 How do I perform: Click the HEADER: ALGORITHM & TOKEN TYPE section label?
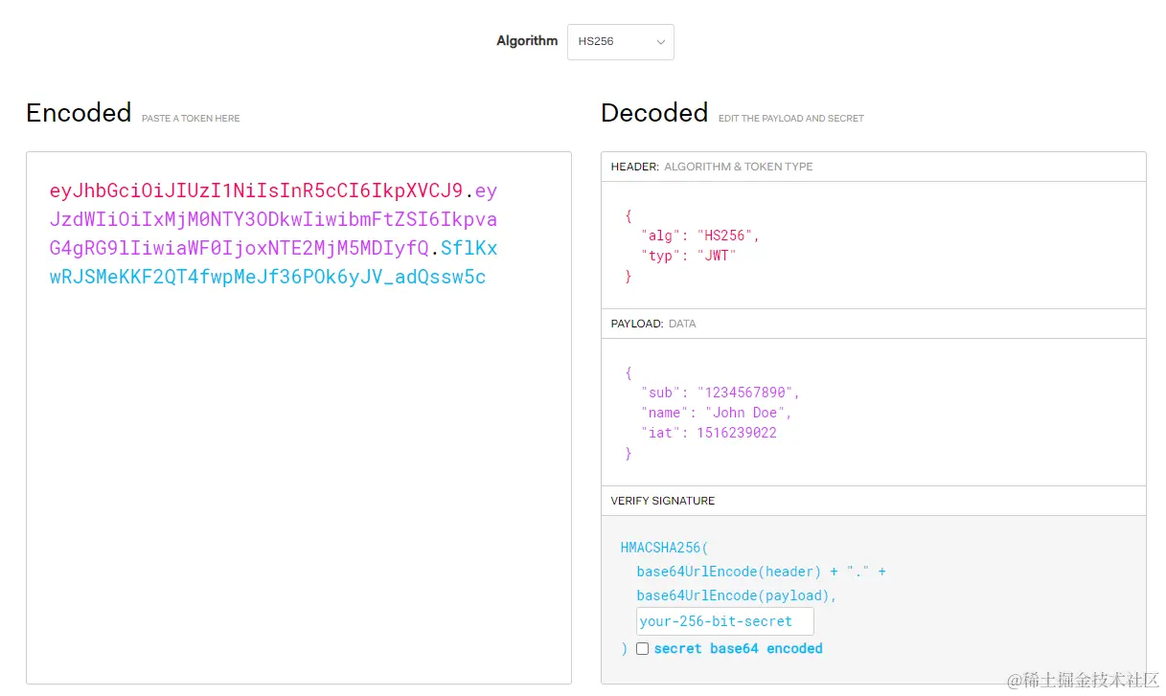click(711, 167)
